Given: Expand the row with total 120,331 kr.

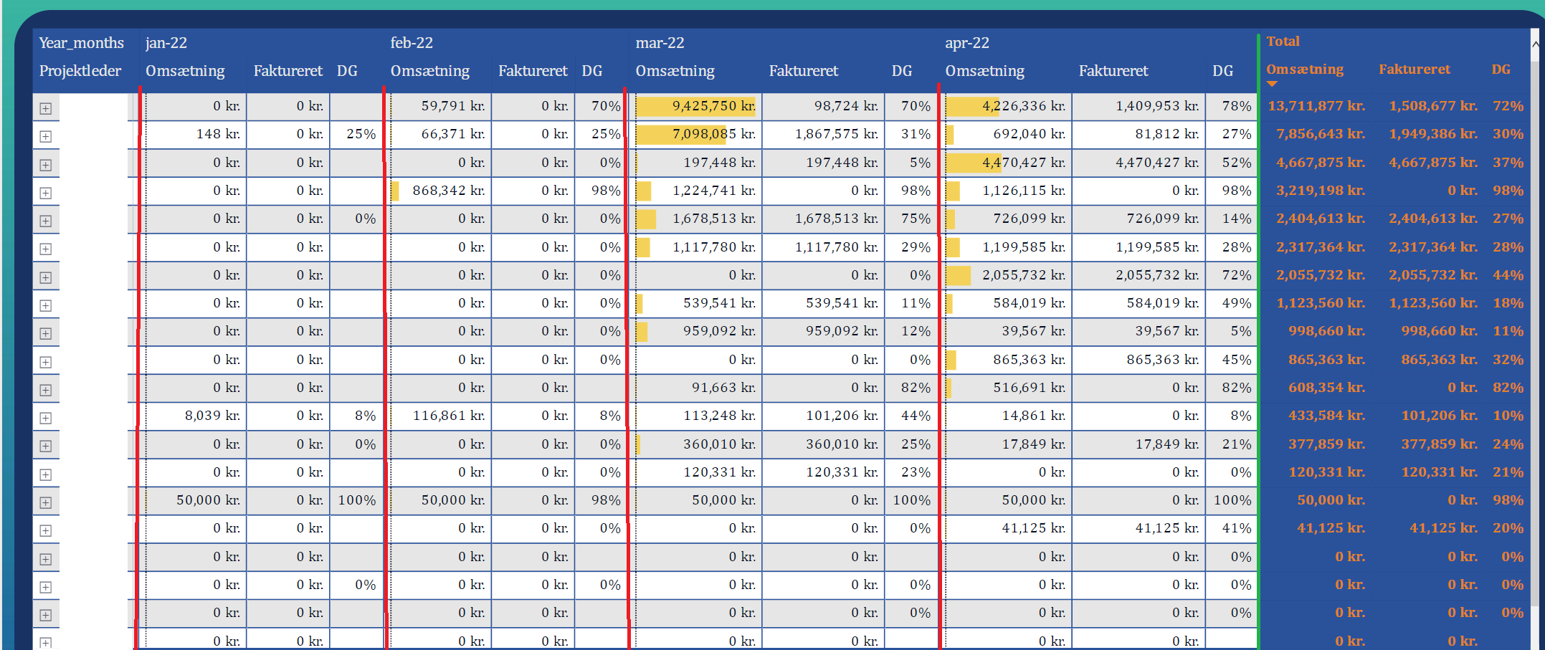Looking at the screenshot, I should click(46, 475).
